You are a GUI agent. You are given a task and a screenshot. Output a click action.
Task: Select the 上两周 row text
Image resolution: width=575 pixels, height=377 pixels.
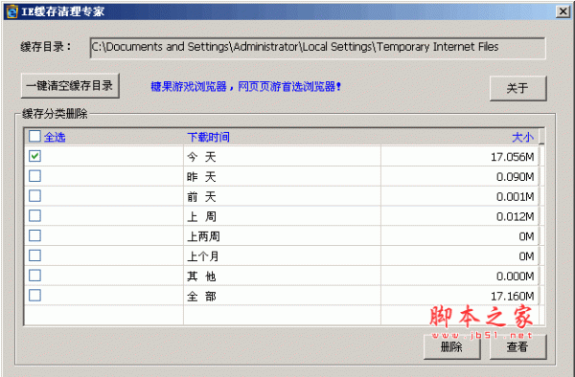pyautogui.click(x=203, y=236)
